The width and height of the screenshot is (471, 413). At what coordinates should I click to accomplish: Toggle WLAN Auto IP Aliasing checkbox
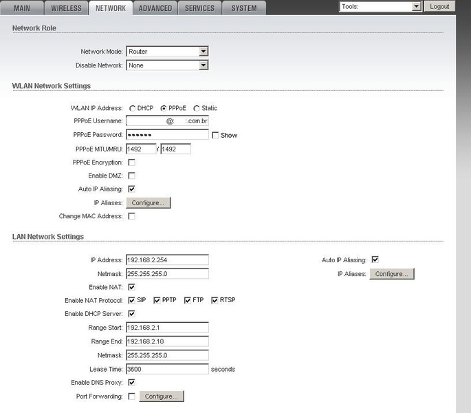[131, 189]
